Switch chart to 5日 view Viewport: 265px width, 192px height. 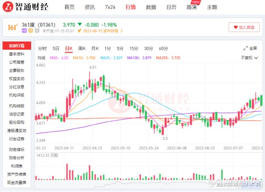click(56, 49)
